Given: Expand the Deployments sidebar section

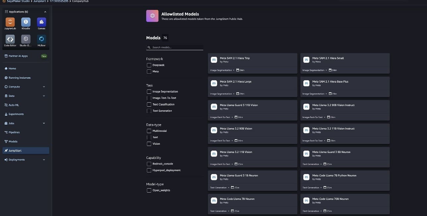Looking at the screenshot, I should [44, 160].
